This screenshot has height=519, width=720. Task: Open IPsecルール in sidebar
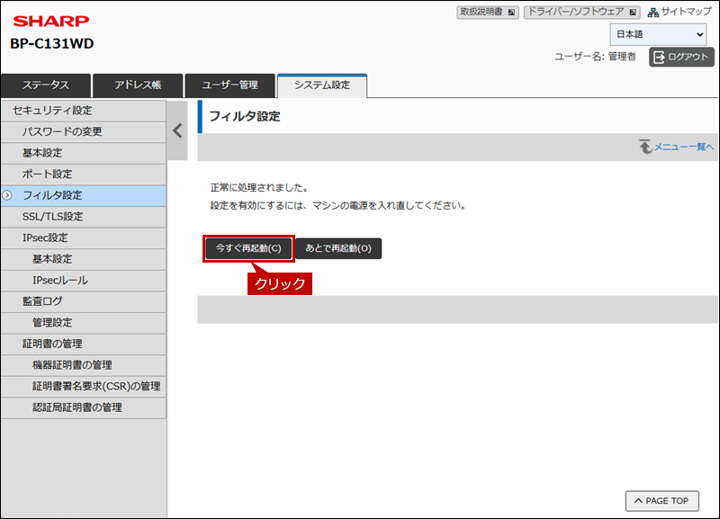[60, 280]
